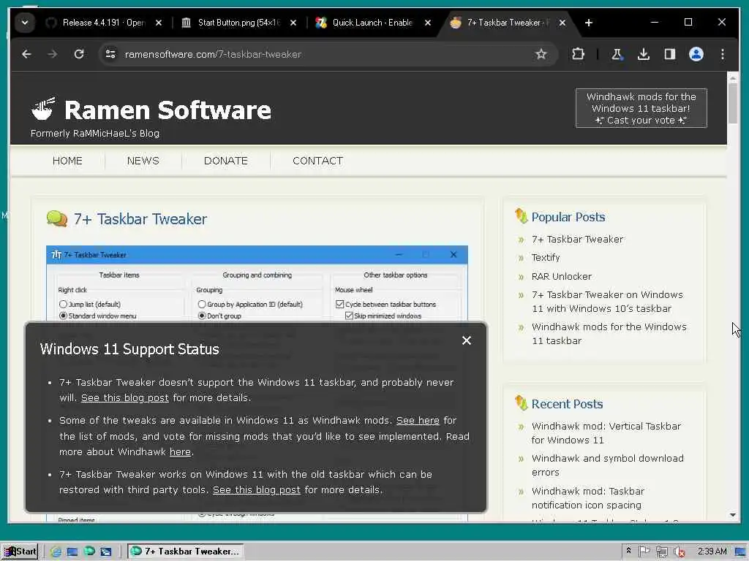Open RAR Unlocker popular post
This screenshot has width=749, height=561.
pos(561,277)
